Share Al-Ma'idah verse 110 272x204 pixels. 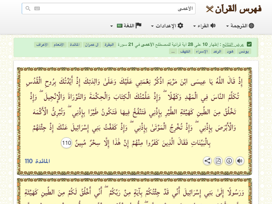(x=207, y=161)
